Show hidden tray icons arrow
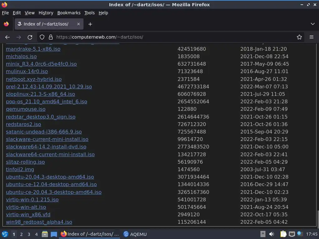The image size is (319, 239). (x=263, y=234)
